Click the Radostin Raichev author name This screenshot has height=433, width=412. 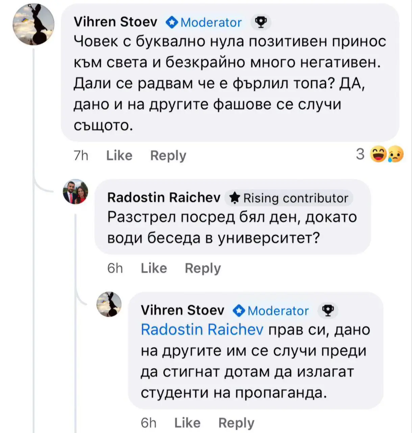point(164,197)
